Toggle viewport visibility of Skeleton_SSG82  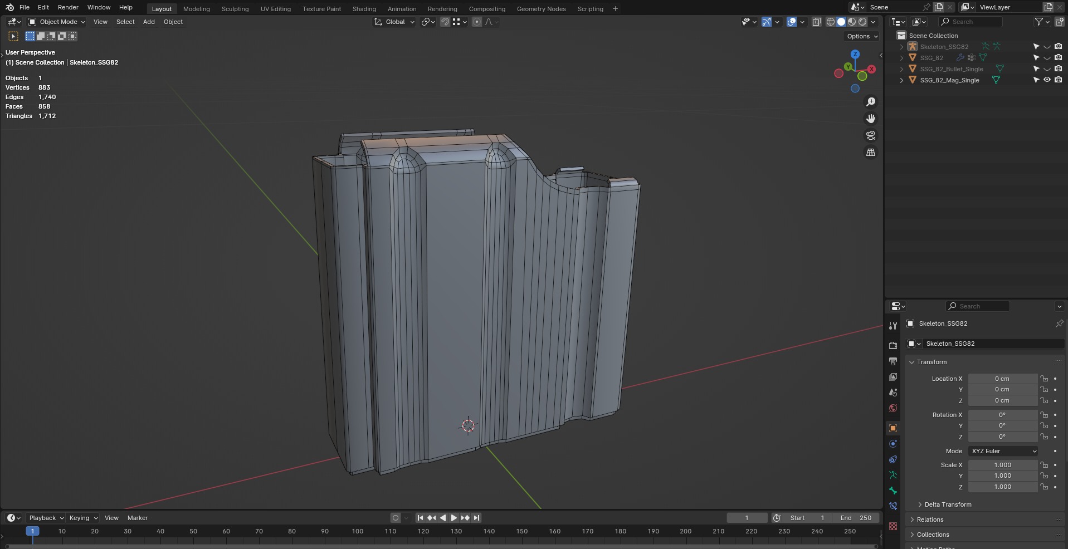(x=1047, y=47)
